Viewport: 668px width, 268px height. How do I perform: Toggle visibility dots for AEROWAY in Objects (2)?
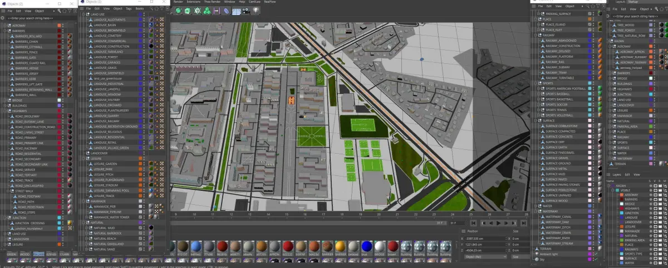point(63,26)
